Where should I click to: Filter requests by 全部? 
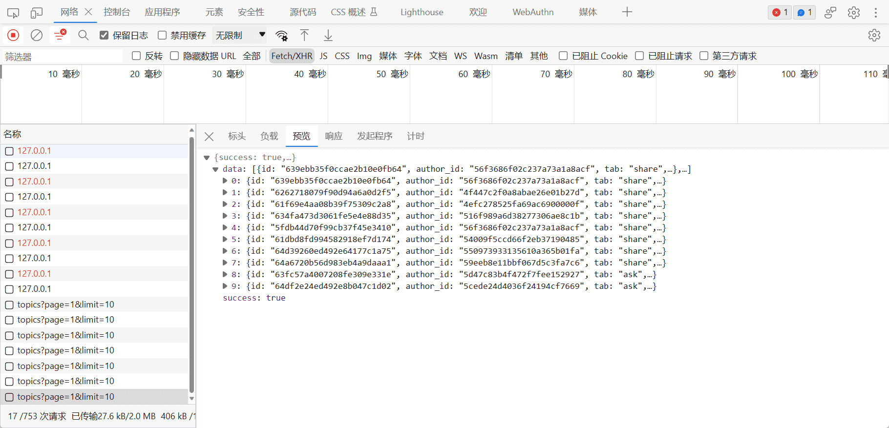point(252,56)
